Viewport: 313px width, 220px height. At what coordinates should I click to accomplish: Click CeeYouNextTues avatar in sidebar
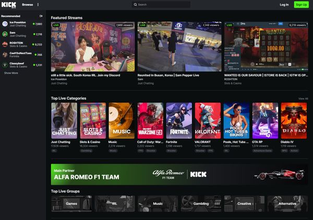[x=5, y=54]
